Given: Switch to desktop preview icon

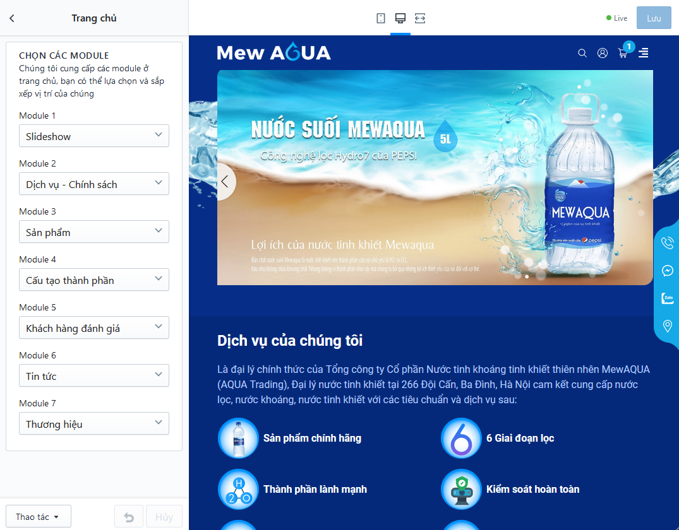Looking at the screenshot, I should coord(400,18).
